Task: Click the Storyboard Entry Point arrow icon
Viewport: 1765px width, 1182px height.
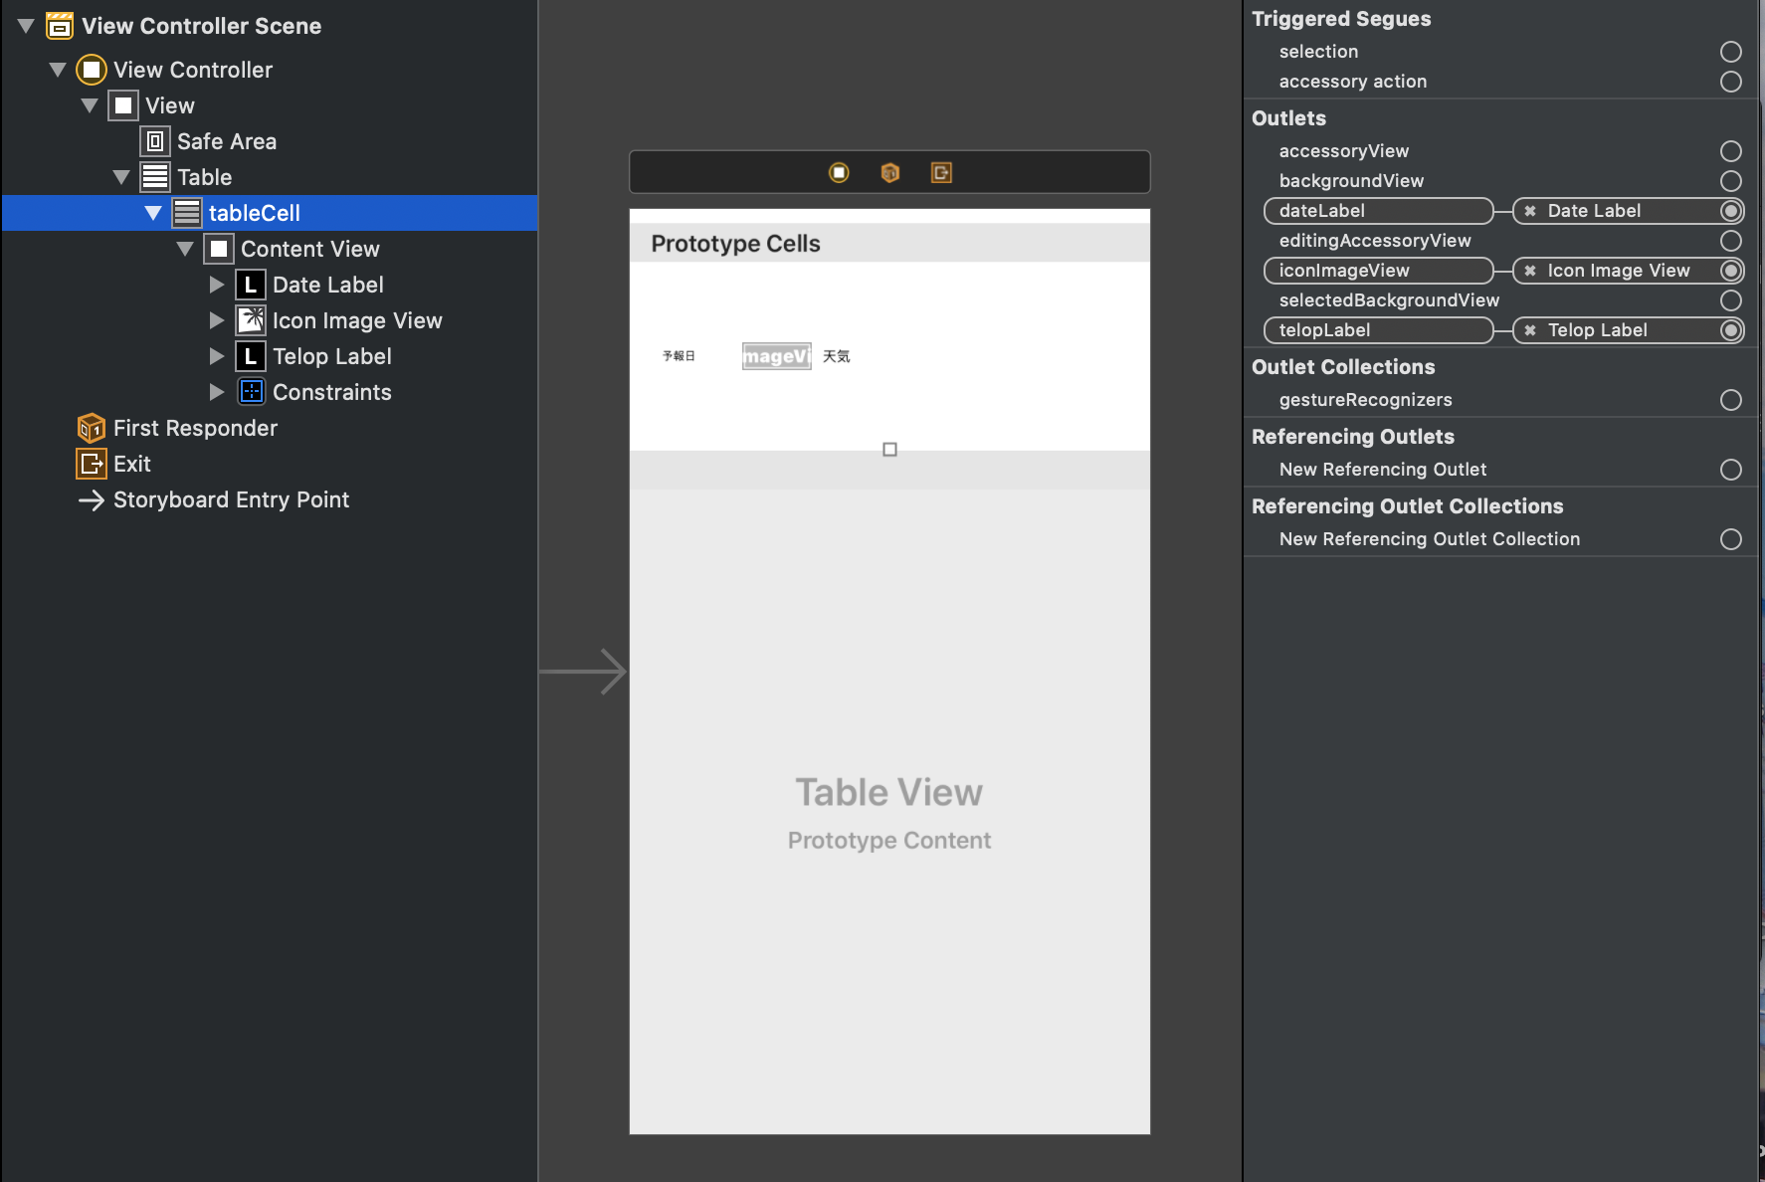Action: (x=92, y=500)
